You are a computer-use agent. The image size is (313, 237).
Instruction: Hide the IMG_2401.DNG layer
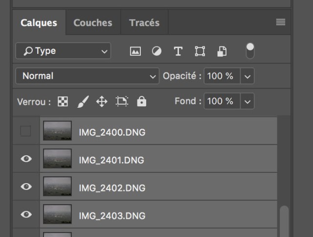[x=26, y=159]
